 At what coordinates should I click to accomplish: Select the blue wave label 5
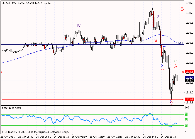[171, 101]
